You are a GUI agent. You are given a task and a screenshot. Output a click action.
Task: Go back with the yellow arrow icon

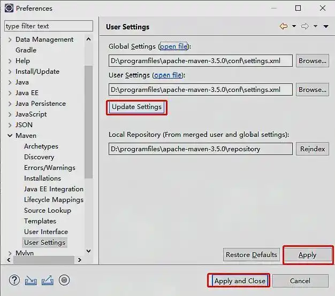284,26
